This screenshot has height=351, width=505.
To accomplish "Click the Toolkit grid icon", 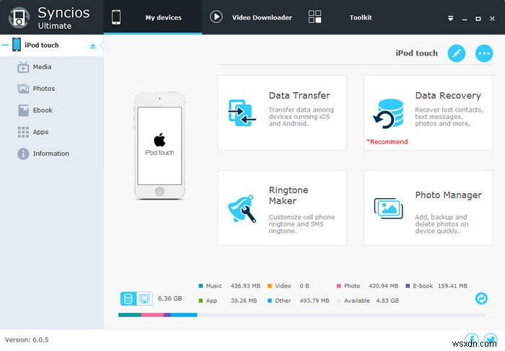I will [315, 17].
